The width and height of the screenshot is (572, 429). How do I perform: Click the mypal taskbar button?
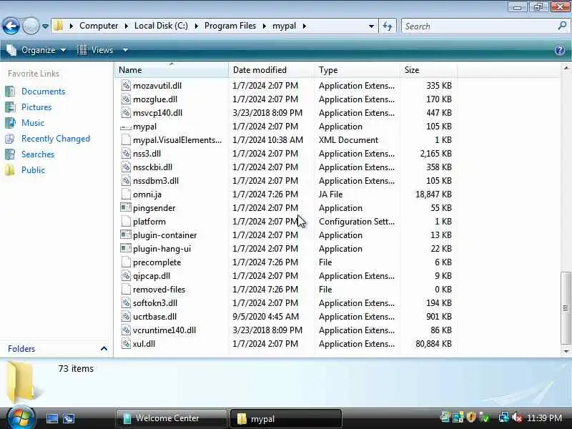[x=285, y=418]
